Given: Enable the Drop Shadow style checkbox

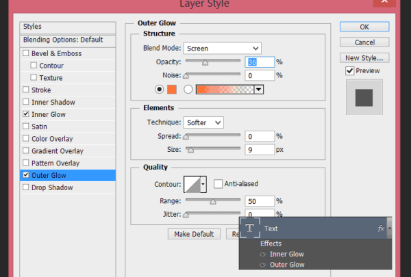Looking at the screenshot, I should coord(26,187).
